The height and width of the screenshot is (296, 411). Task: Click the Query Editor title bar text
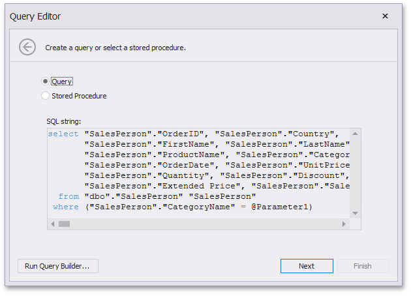35,16
